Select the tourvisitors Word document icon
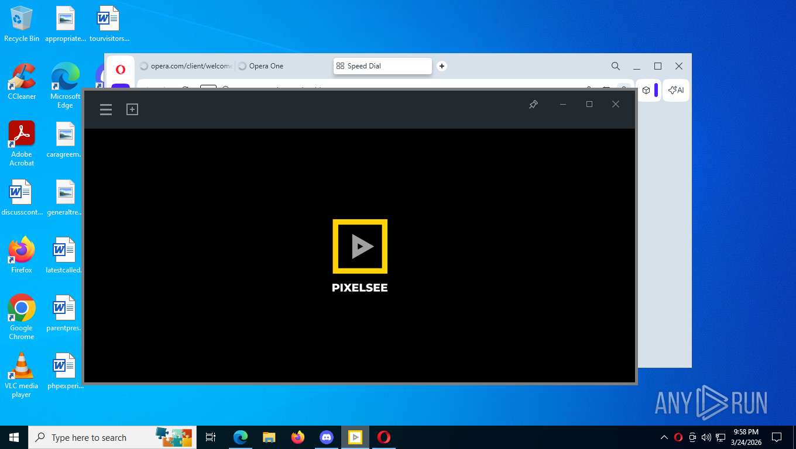Image resolution: width=796 pixels, height=449 pixels. [x=109, y=24]
